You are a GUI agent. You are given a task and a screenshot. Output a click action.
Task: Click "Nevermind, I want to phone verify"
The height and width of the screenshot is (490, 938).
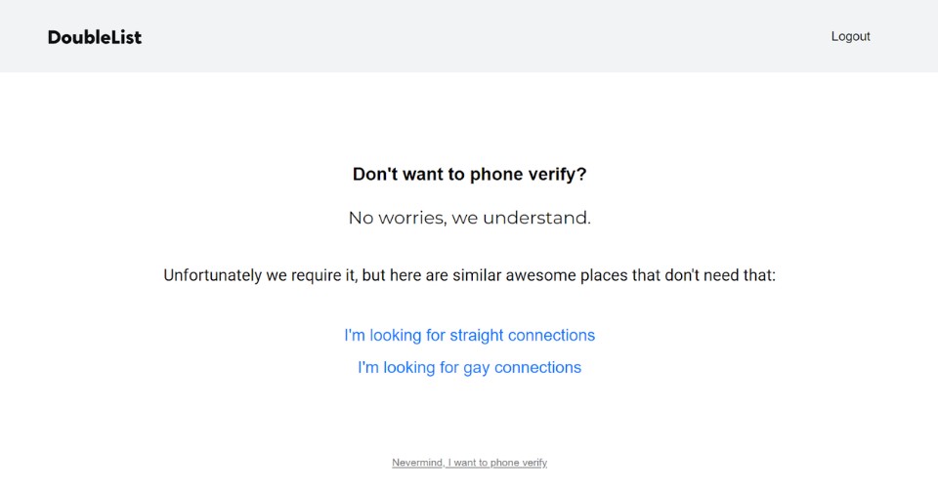point(469,463)
